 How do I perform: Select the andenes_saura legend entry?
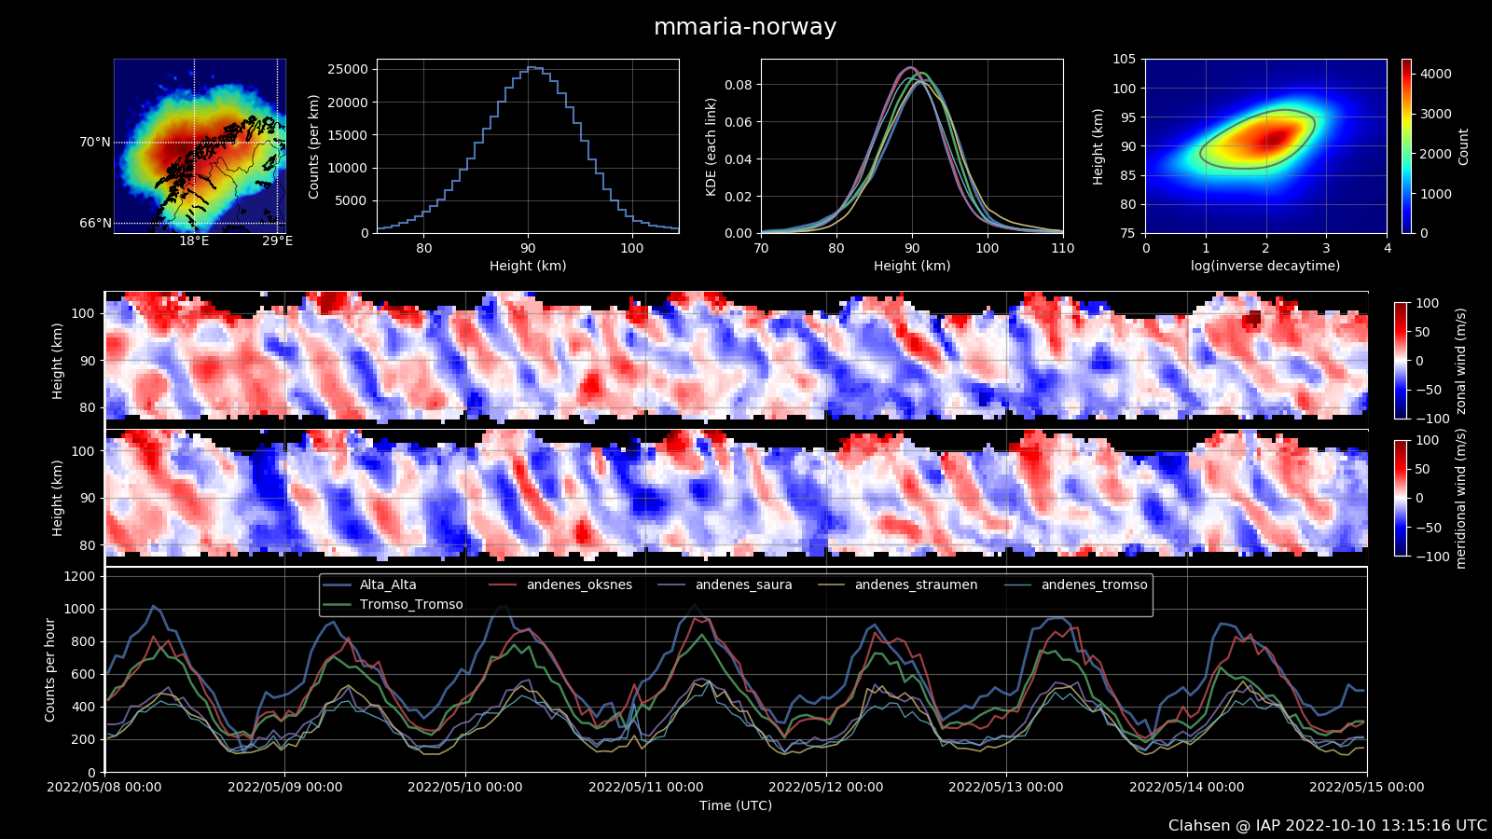(725, 585)
